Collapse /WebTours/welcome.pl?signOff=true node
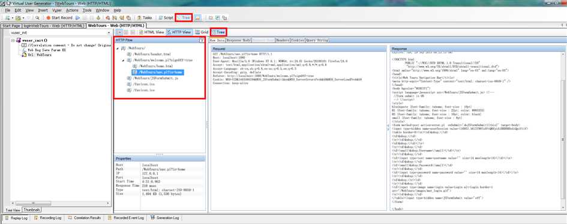 (x=124, y=60)
